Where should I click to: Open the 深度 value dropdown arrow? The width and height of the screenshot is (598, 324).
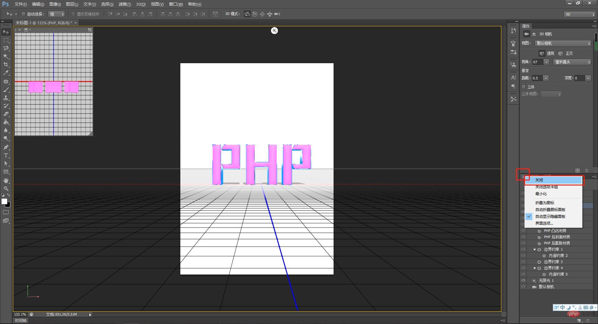tap(588, 78)
